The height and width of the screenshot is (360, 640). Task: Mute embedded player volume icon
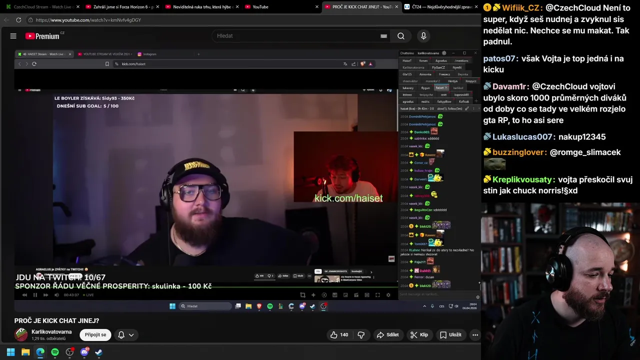[x=56, y=295]
